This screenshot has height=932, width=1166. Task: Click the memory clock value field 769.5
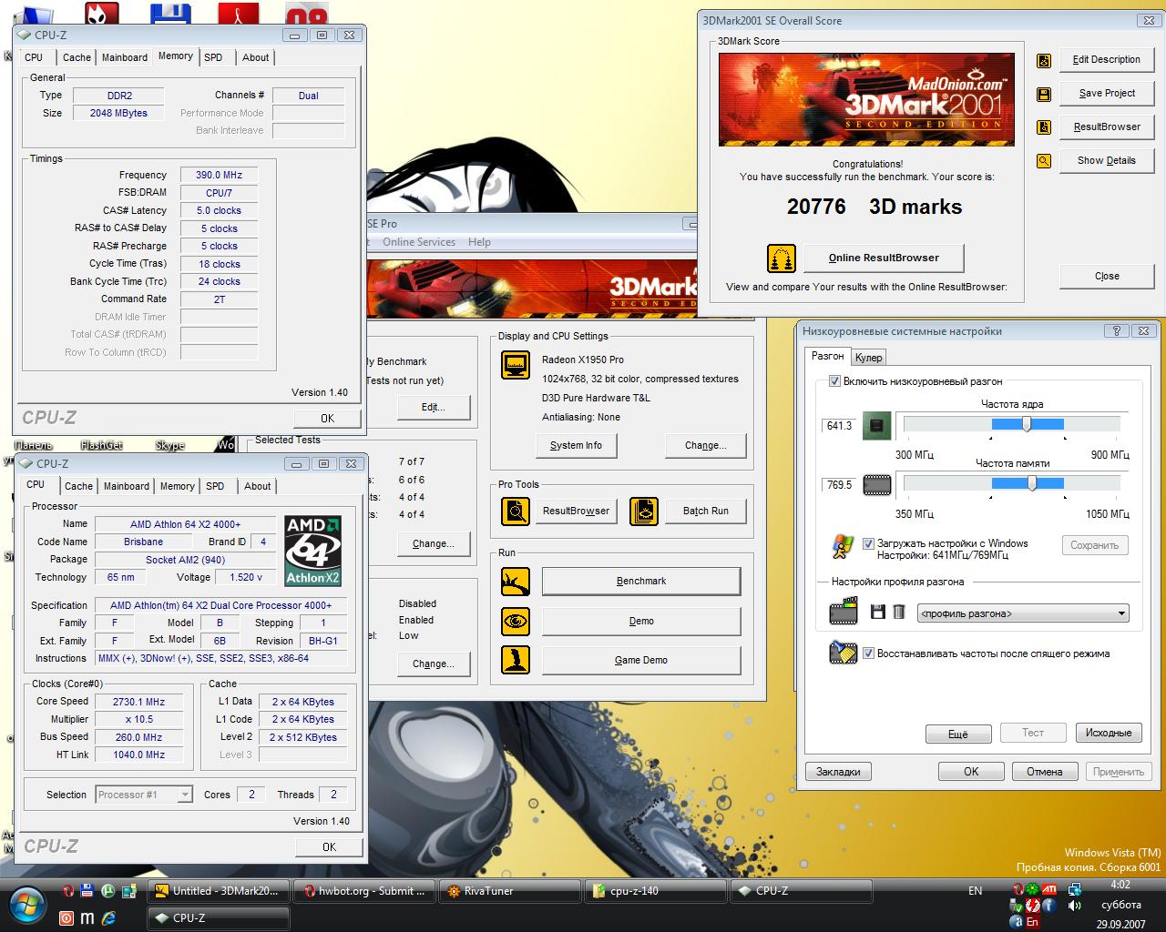(839, 485)
